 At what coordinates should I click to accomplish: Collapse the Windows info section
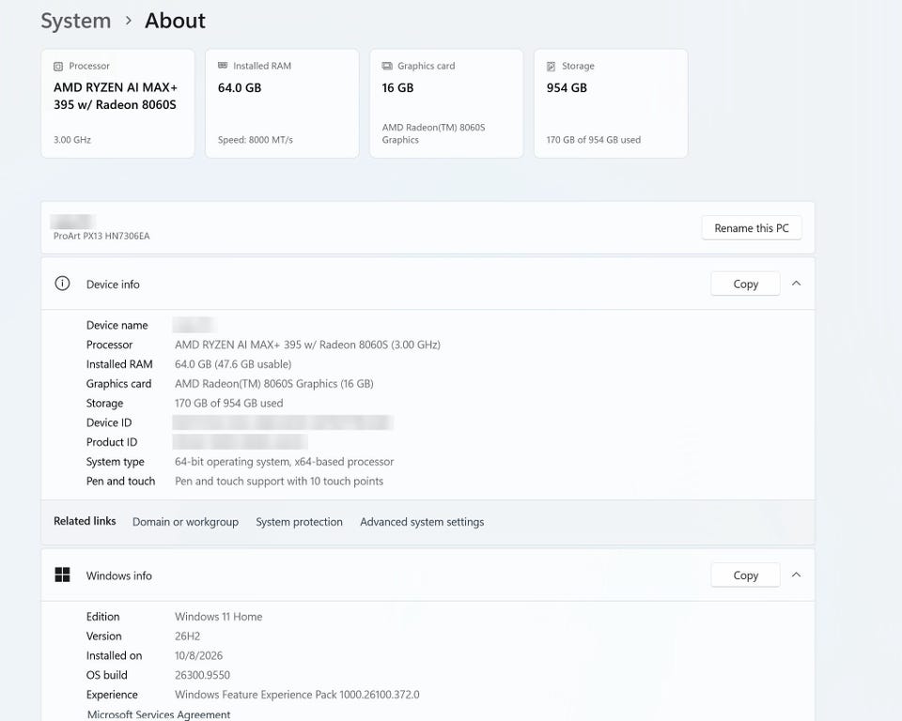point(796,575)
